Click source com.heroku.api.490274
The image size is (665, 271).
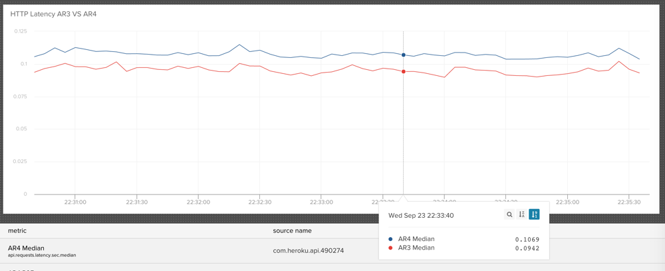pyautogui.click(x=309, y=250)
